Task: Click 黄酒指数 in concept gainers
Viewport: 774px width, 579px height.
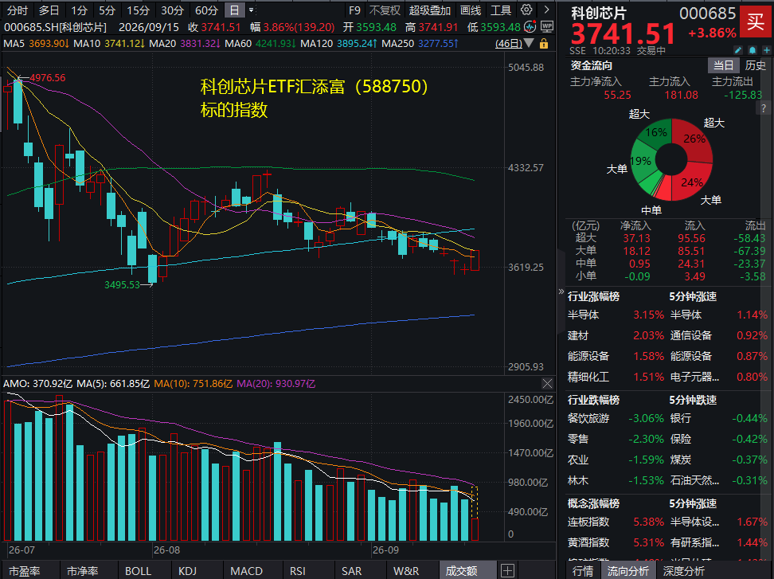Action: [588, 542]
